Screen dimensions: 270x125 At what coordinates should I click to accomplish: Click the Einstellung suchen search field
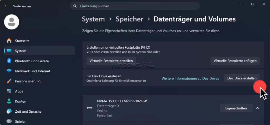135,6
